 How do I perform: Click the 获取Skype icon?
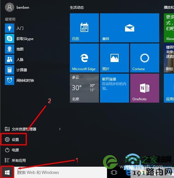click(x=10, y=39)
